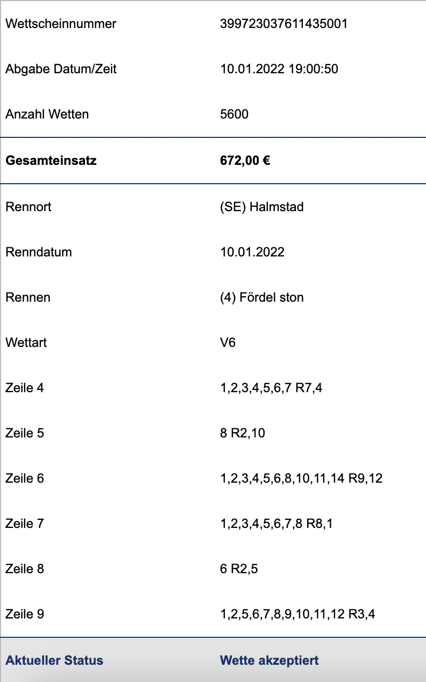Click the Zeile 5 selection 8 R2,10

click(243, 433)
